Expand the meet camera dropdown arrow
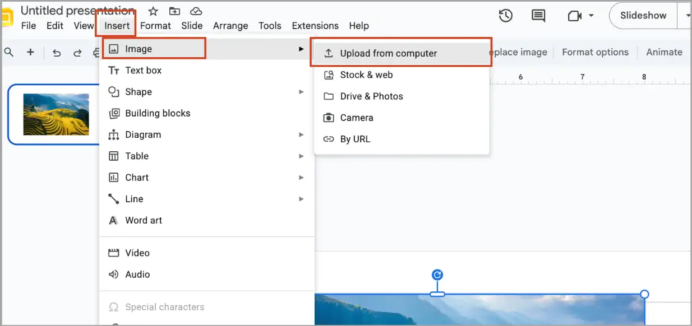 pyautogui.click(x=591, y=16)
